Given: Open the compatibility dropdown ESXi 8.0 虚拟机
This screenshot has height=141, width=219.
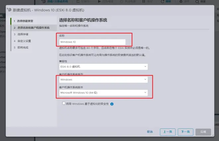Looking at the screenshot, I should pos(103,67).
